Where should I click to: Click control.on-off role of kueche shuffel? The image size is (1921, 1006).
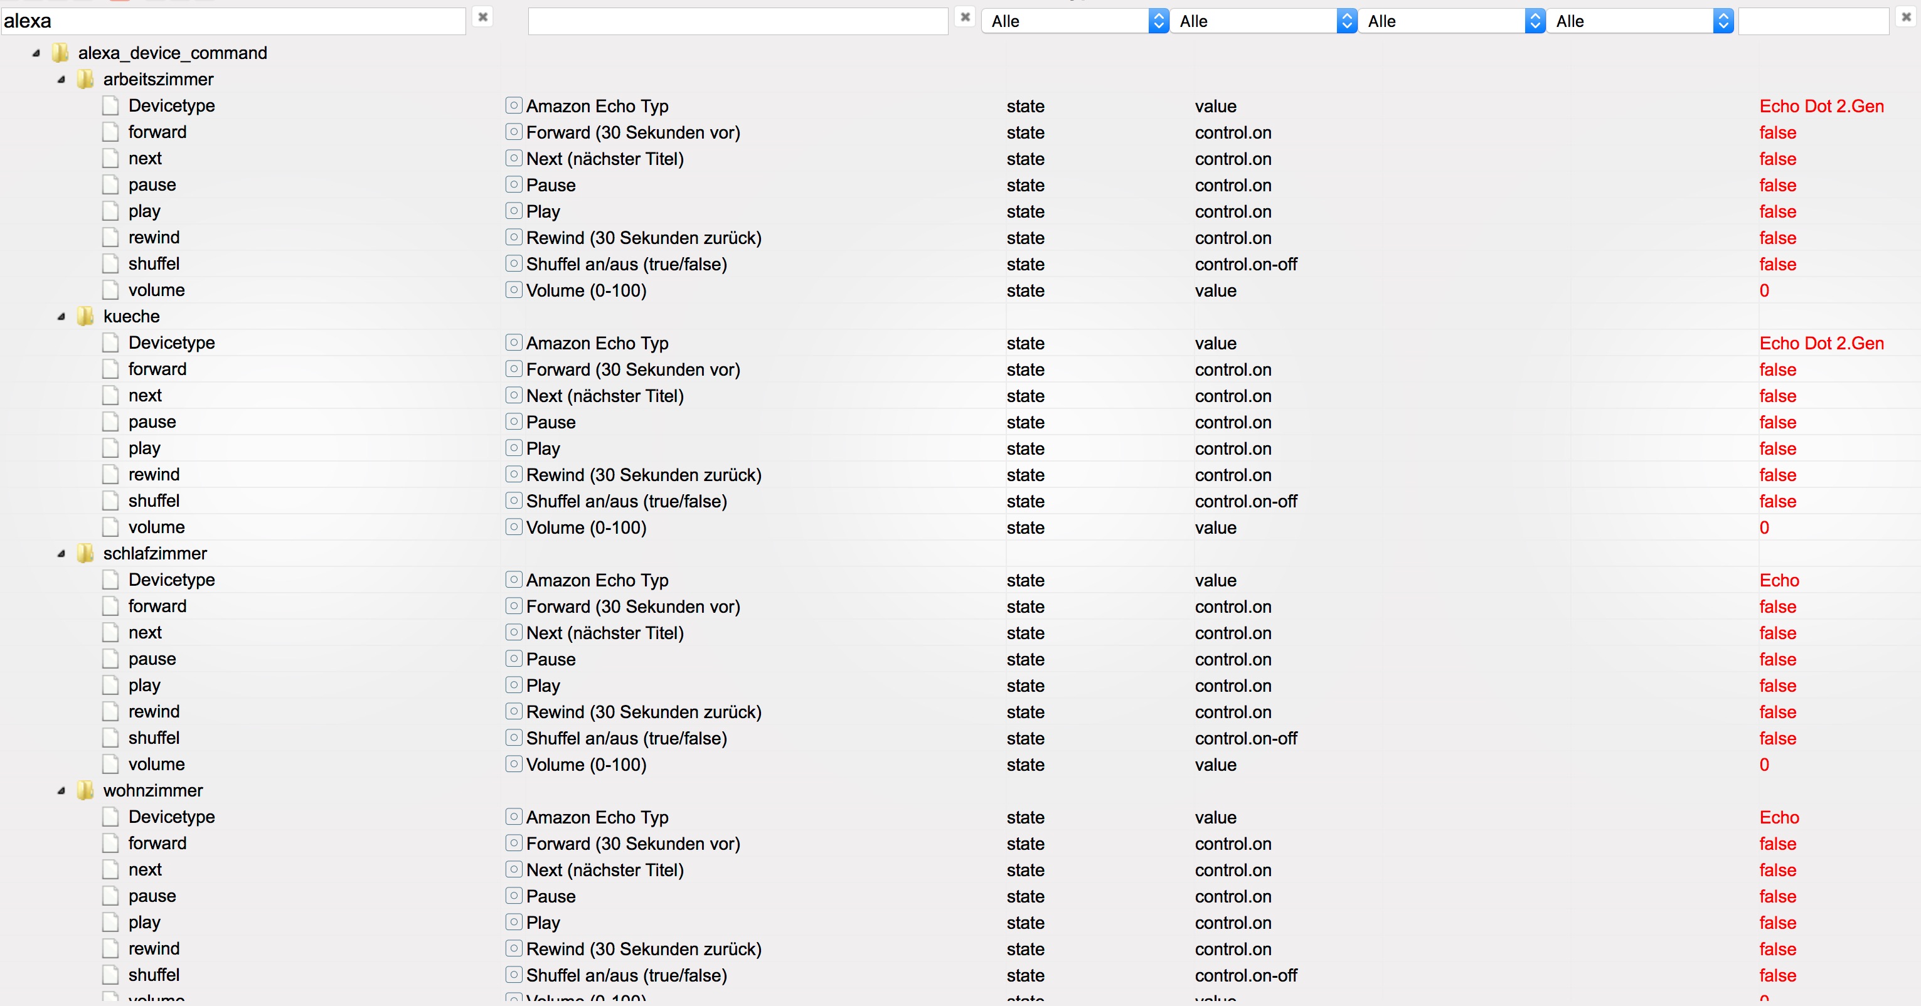pyautogui.click(x=1246, y=501)
